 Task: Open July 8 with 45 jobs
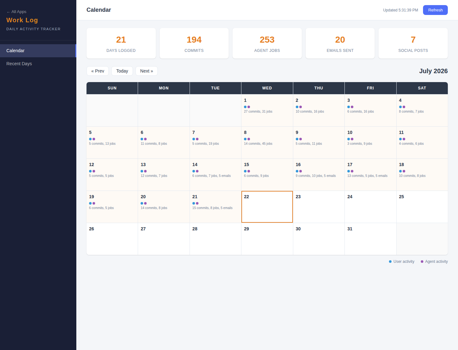click(267, 143)
